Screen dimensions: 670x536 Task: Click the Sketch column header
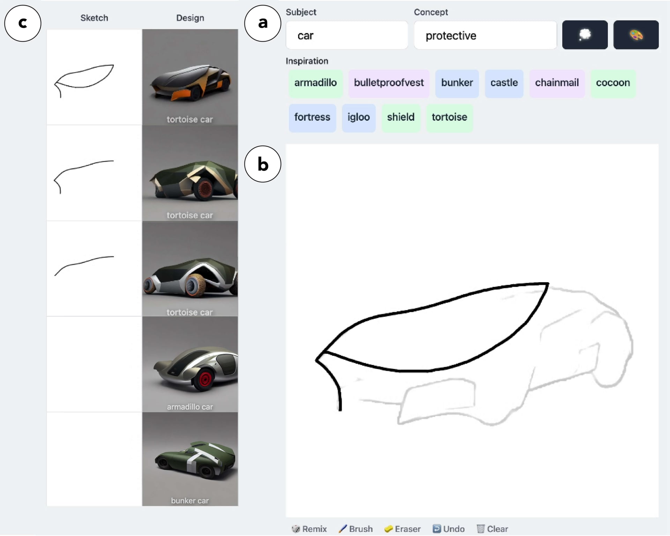94,18
